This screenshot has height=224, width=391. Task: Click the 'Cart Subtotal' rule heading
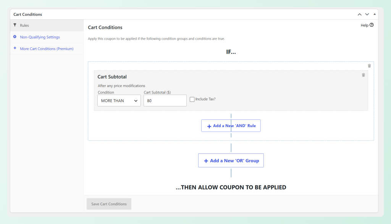[x=112, y=77]
